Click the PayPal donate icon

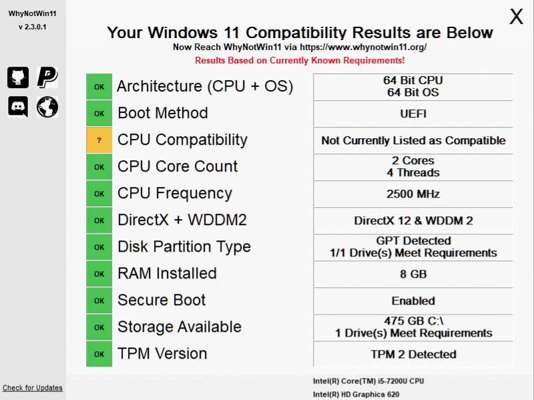47,77
